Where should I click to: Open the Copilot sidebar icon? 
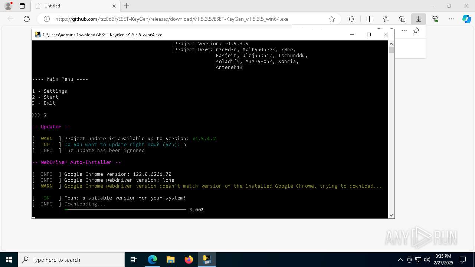(x=466, y=19)
